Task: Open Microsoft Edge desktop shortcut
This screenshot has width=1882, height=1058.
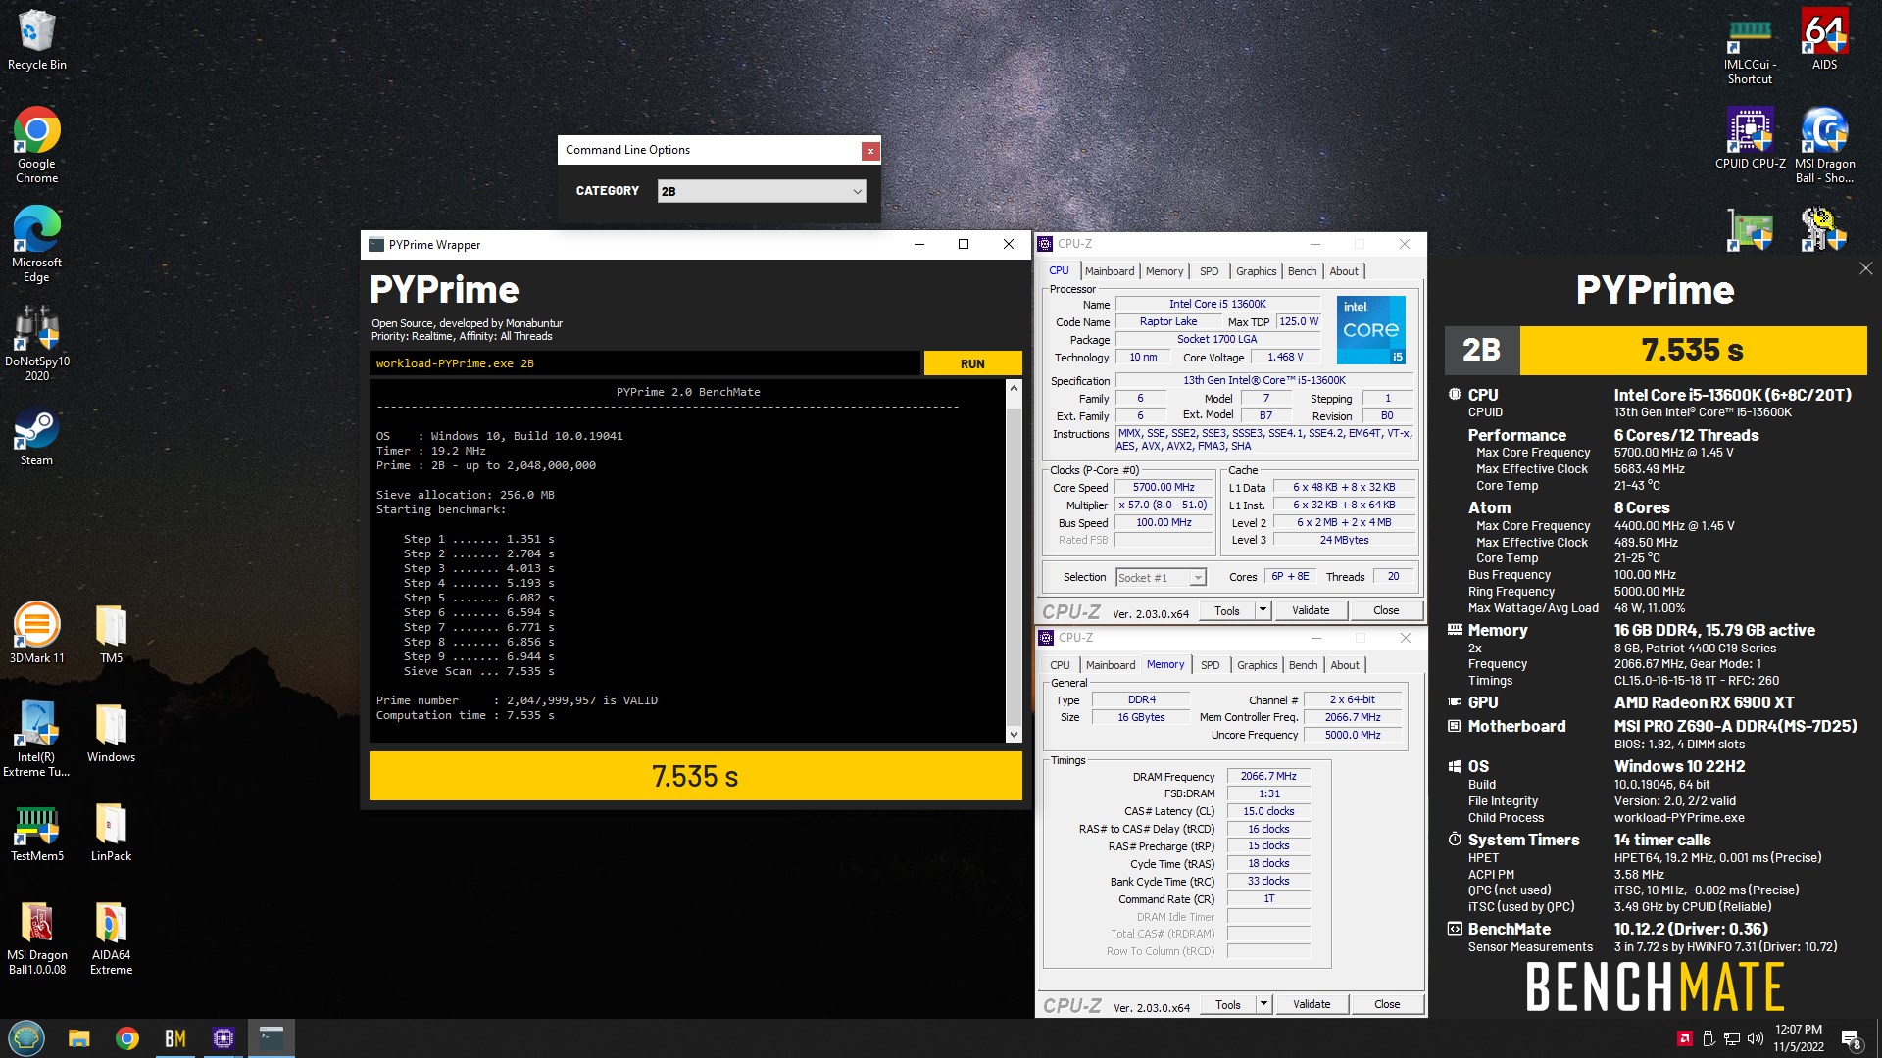Action: pyautogui.click(x=36, y=244)
